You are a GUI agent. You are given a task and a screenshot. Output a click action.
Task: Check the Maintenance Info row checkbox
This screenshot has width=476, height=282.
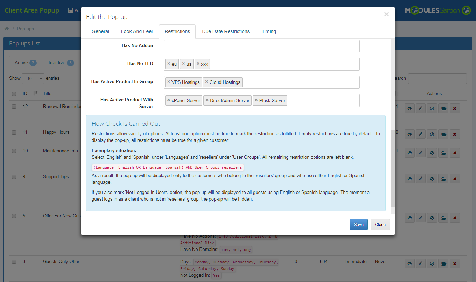click(14, 151)
